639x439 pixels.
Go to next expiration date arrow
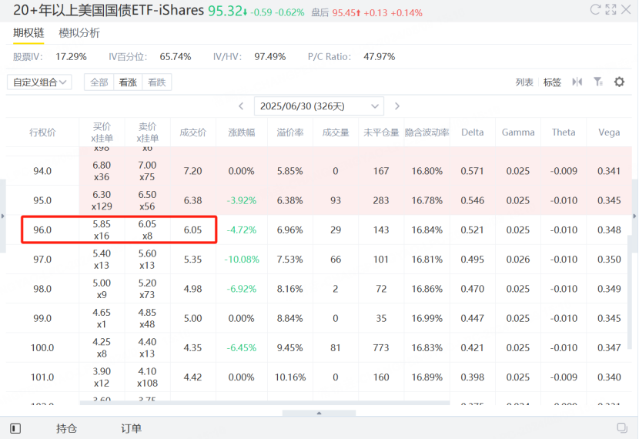pyautogui.click(x=397, y=106)
